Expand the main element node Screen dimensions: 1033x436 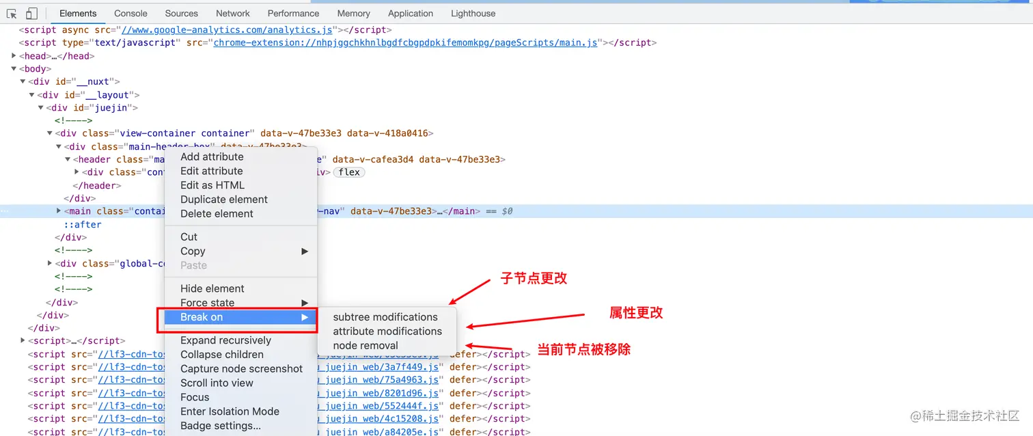click(59, 211)
